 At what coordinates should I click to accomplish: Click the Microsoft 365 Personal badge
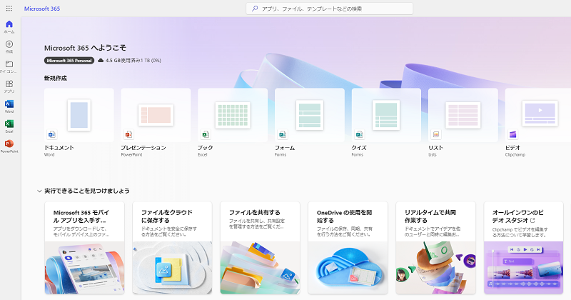69,61
